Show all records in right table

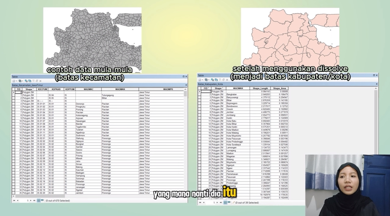(x=225, y=202)
